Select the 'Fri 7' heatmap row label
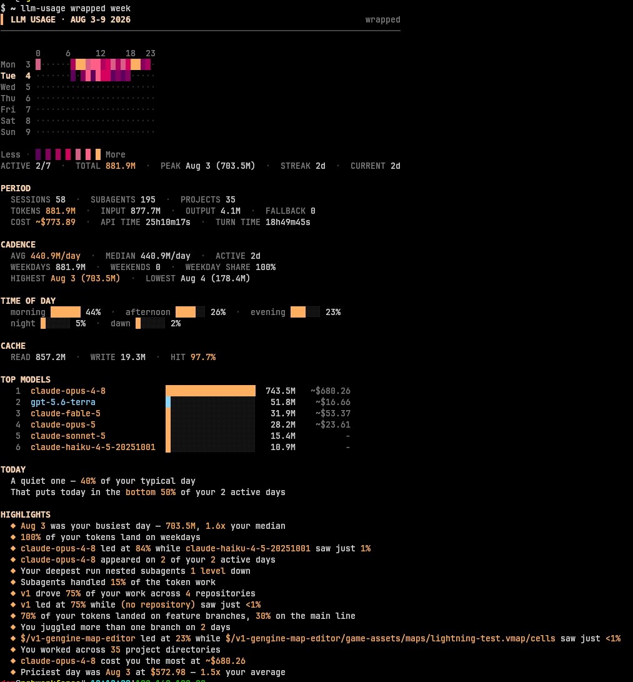633x682 pixels. [x=16, y=109]
